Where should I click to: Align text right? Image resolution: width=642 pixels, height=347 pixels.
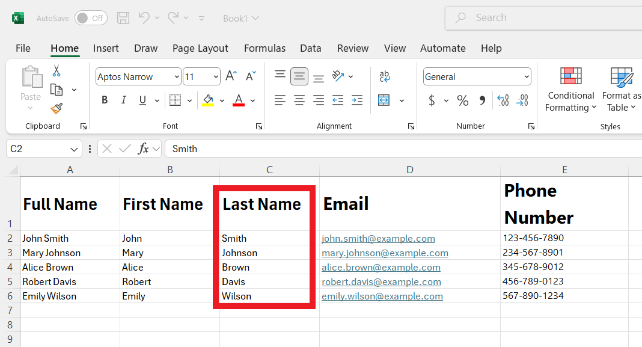point(319,100)
